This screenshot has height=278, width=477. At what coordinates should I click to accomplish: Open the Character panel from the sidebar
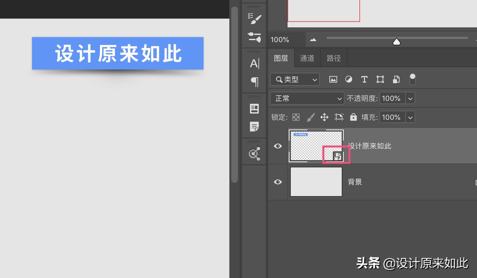coord(254,63)
